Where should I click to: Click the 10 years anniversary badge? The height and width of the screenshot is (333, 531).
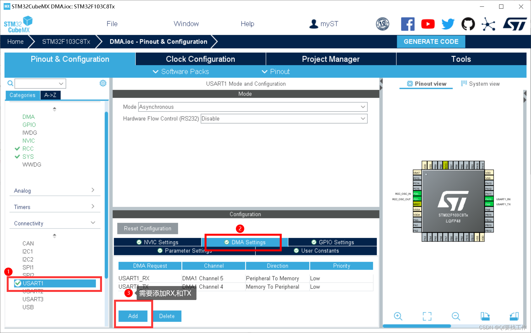[383, 24]
